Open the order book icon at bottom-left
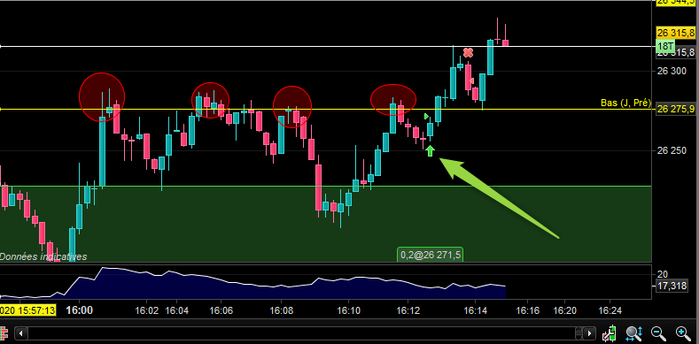This screenshot has height=344, width=699. point(4,333)
